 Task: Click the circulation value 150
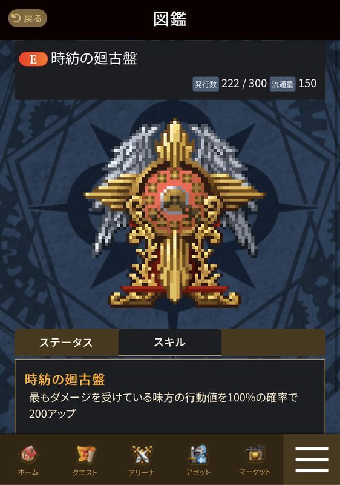(x=307, y=84)
